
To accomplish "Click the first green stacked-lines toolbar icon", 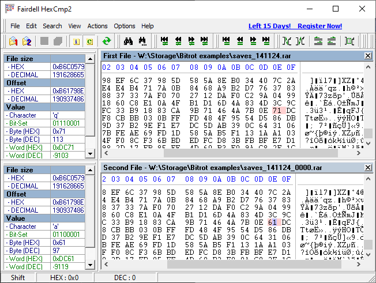I will click(x=318, y=41).
